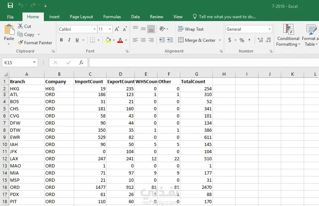
Task: Apply red Font Color
Action: [x=120, y=40]
